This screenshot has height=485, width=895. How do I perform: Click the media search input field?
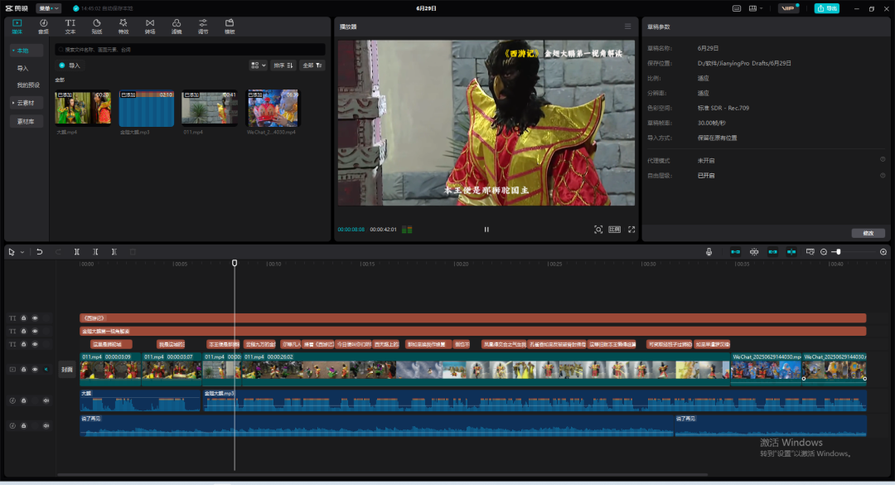pos(190,50)
